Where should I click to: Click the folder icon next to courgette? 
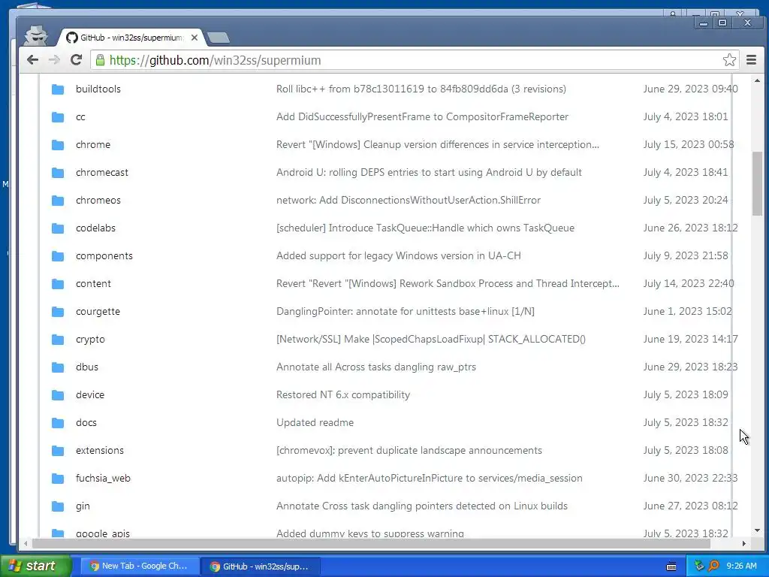(x=58, y=312)
